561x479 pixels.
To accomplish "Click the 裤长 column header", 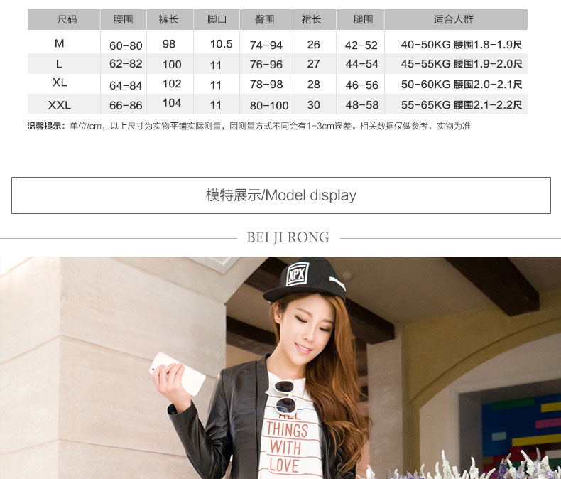I will coord(168,19).
